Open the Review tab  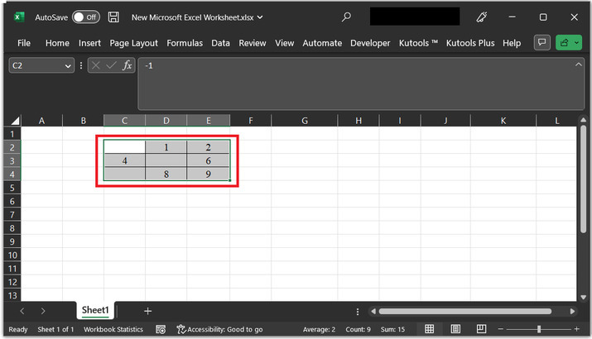[x=253, y=43]
